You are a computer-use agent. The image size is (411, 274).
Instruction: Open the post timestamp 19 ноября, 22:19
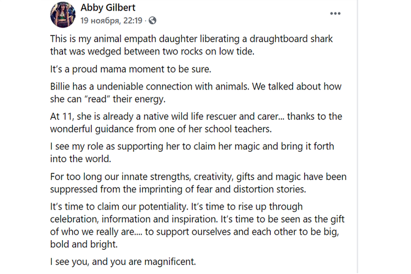pos(111,21)
